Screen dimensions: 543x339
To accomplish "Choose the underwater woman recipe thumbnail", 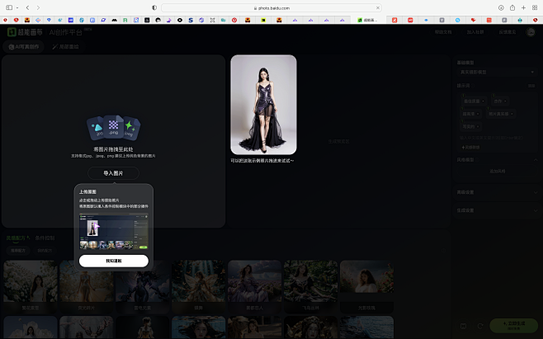I will coord(198,327).
